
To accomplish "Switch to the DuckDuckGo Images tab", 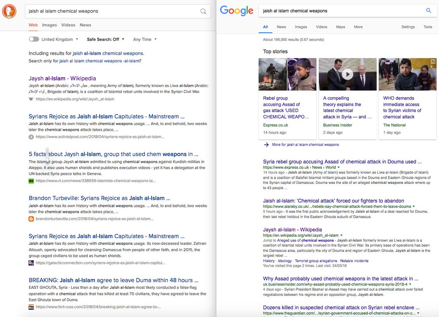I will coord(49,25).
